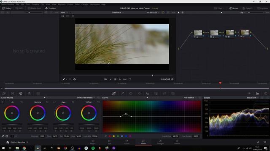Toggle the LUTs panel
The image size is (270, 151).
(19, 8)
